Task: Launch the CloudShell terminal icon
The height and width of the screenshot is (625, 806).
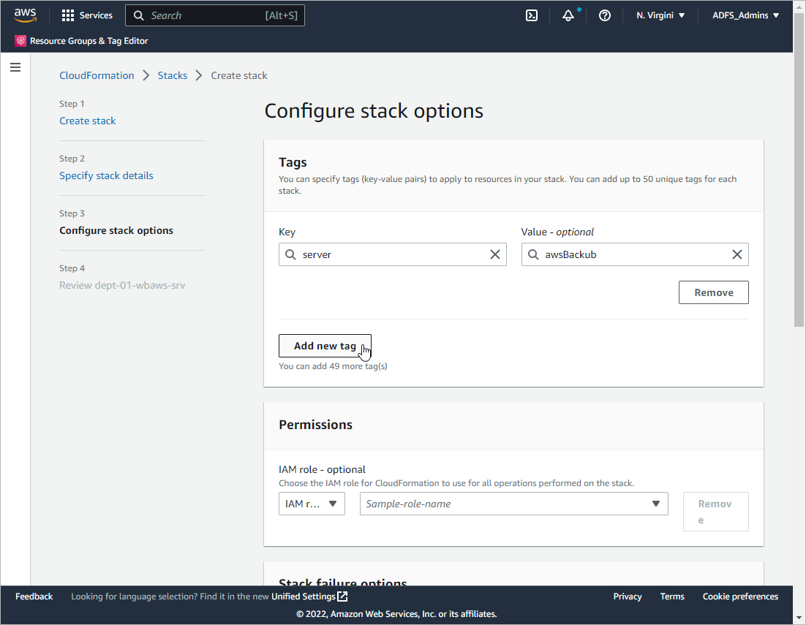Action: 532,15
